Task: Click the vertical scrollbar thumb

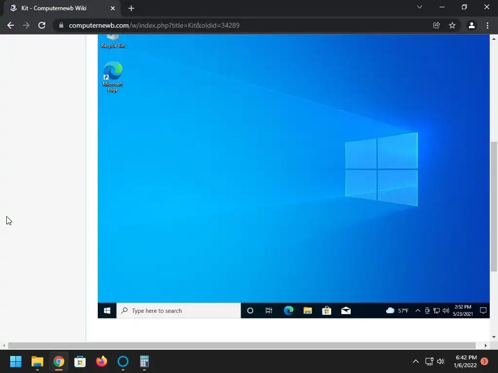Action: click(494, 206)
